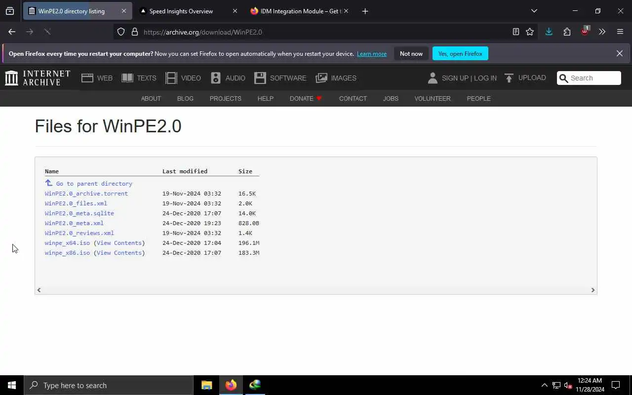Show hidden system tray icons
Viewport: 632px width, 395px height.
[544, 385]
